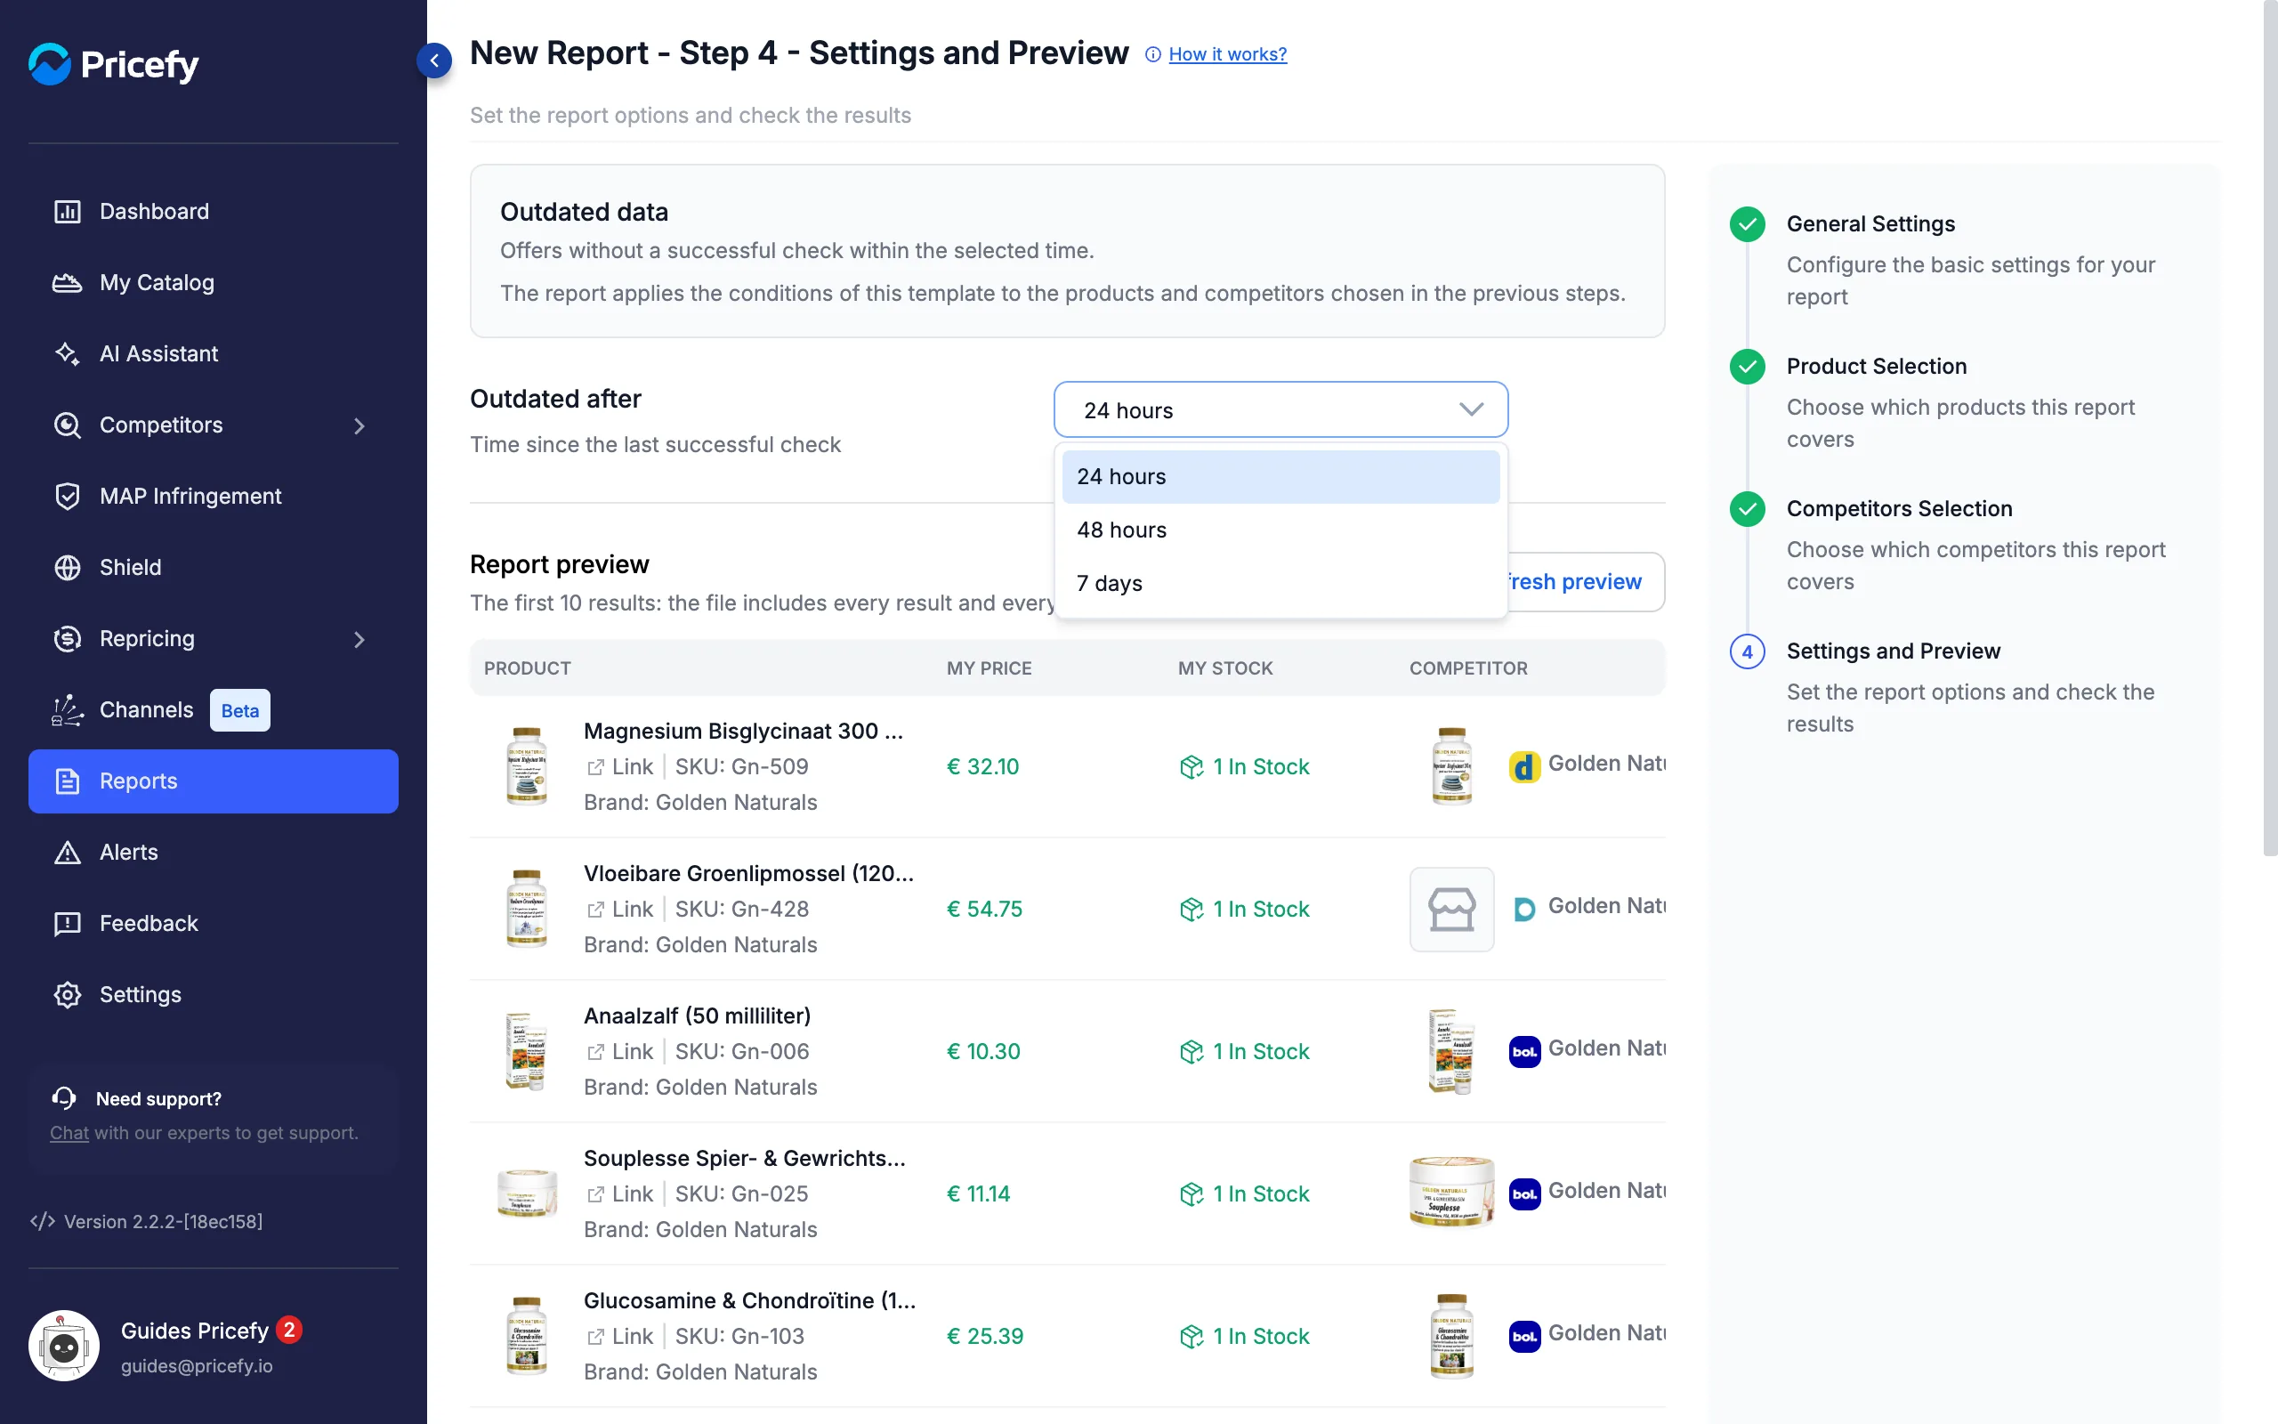
Task: Click the notification badge showing 2
Action: tap(289, 1330)
